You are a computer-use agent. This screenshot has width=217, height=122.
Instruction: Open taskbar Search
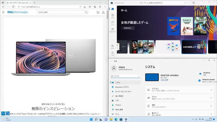(96, 119)
